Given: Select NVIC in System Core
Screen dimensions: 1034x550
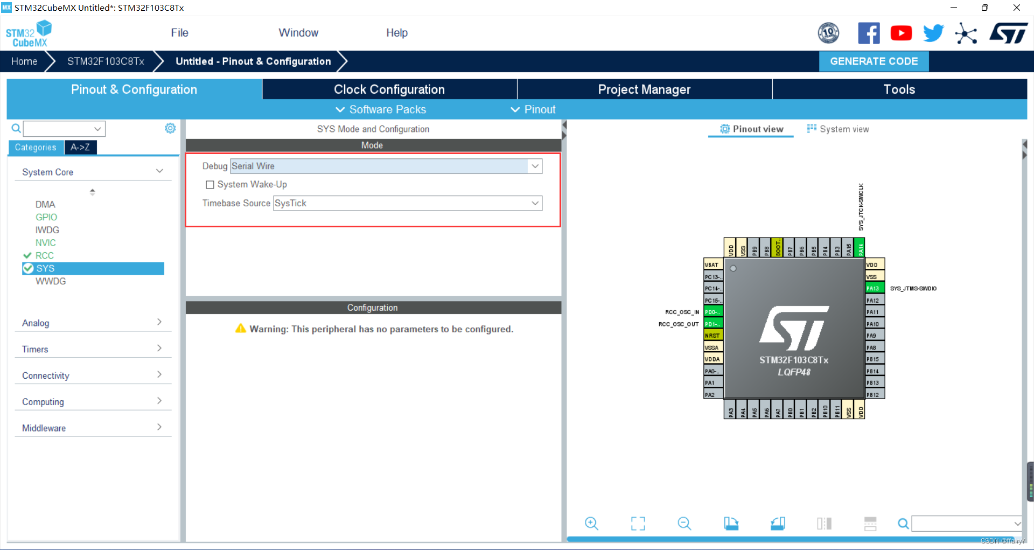Looking at the screenshot, I should (x=46, y=243).
